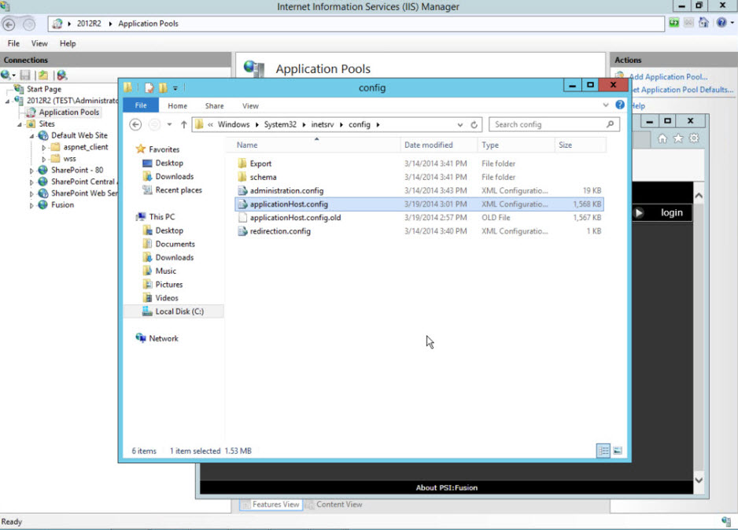Click the up-folder icon in Connections toolbar

pos(43,75)
